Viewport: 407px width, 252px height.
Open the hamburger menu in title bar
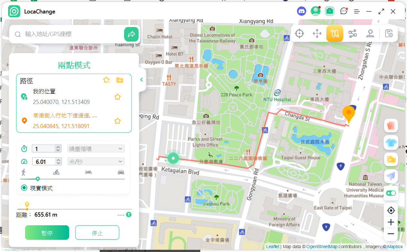pos(357,11)
